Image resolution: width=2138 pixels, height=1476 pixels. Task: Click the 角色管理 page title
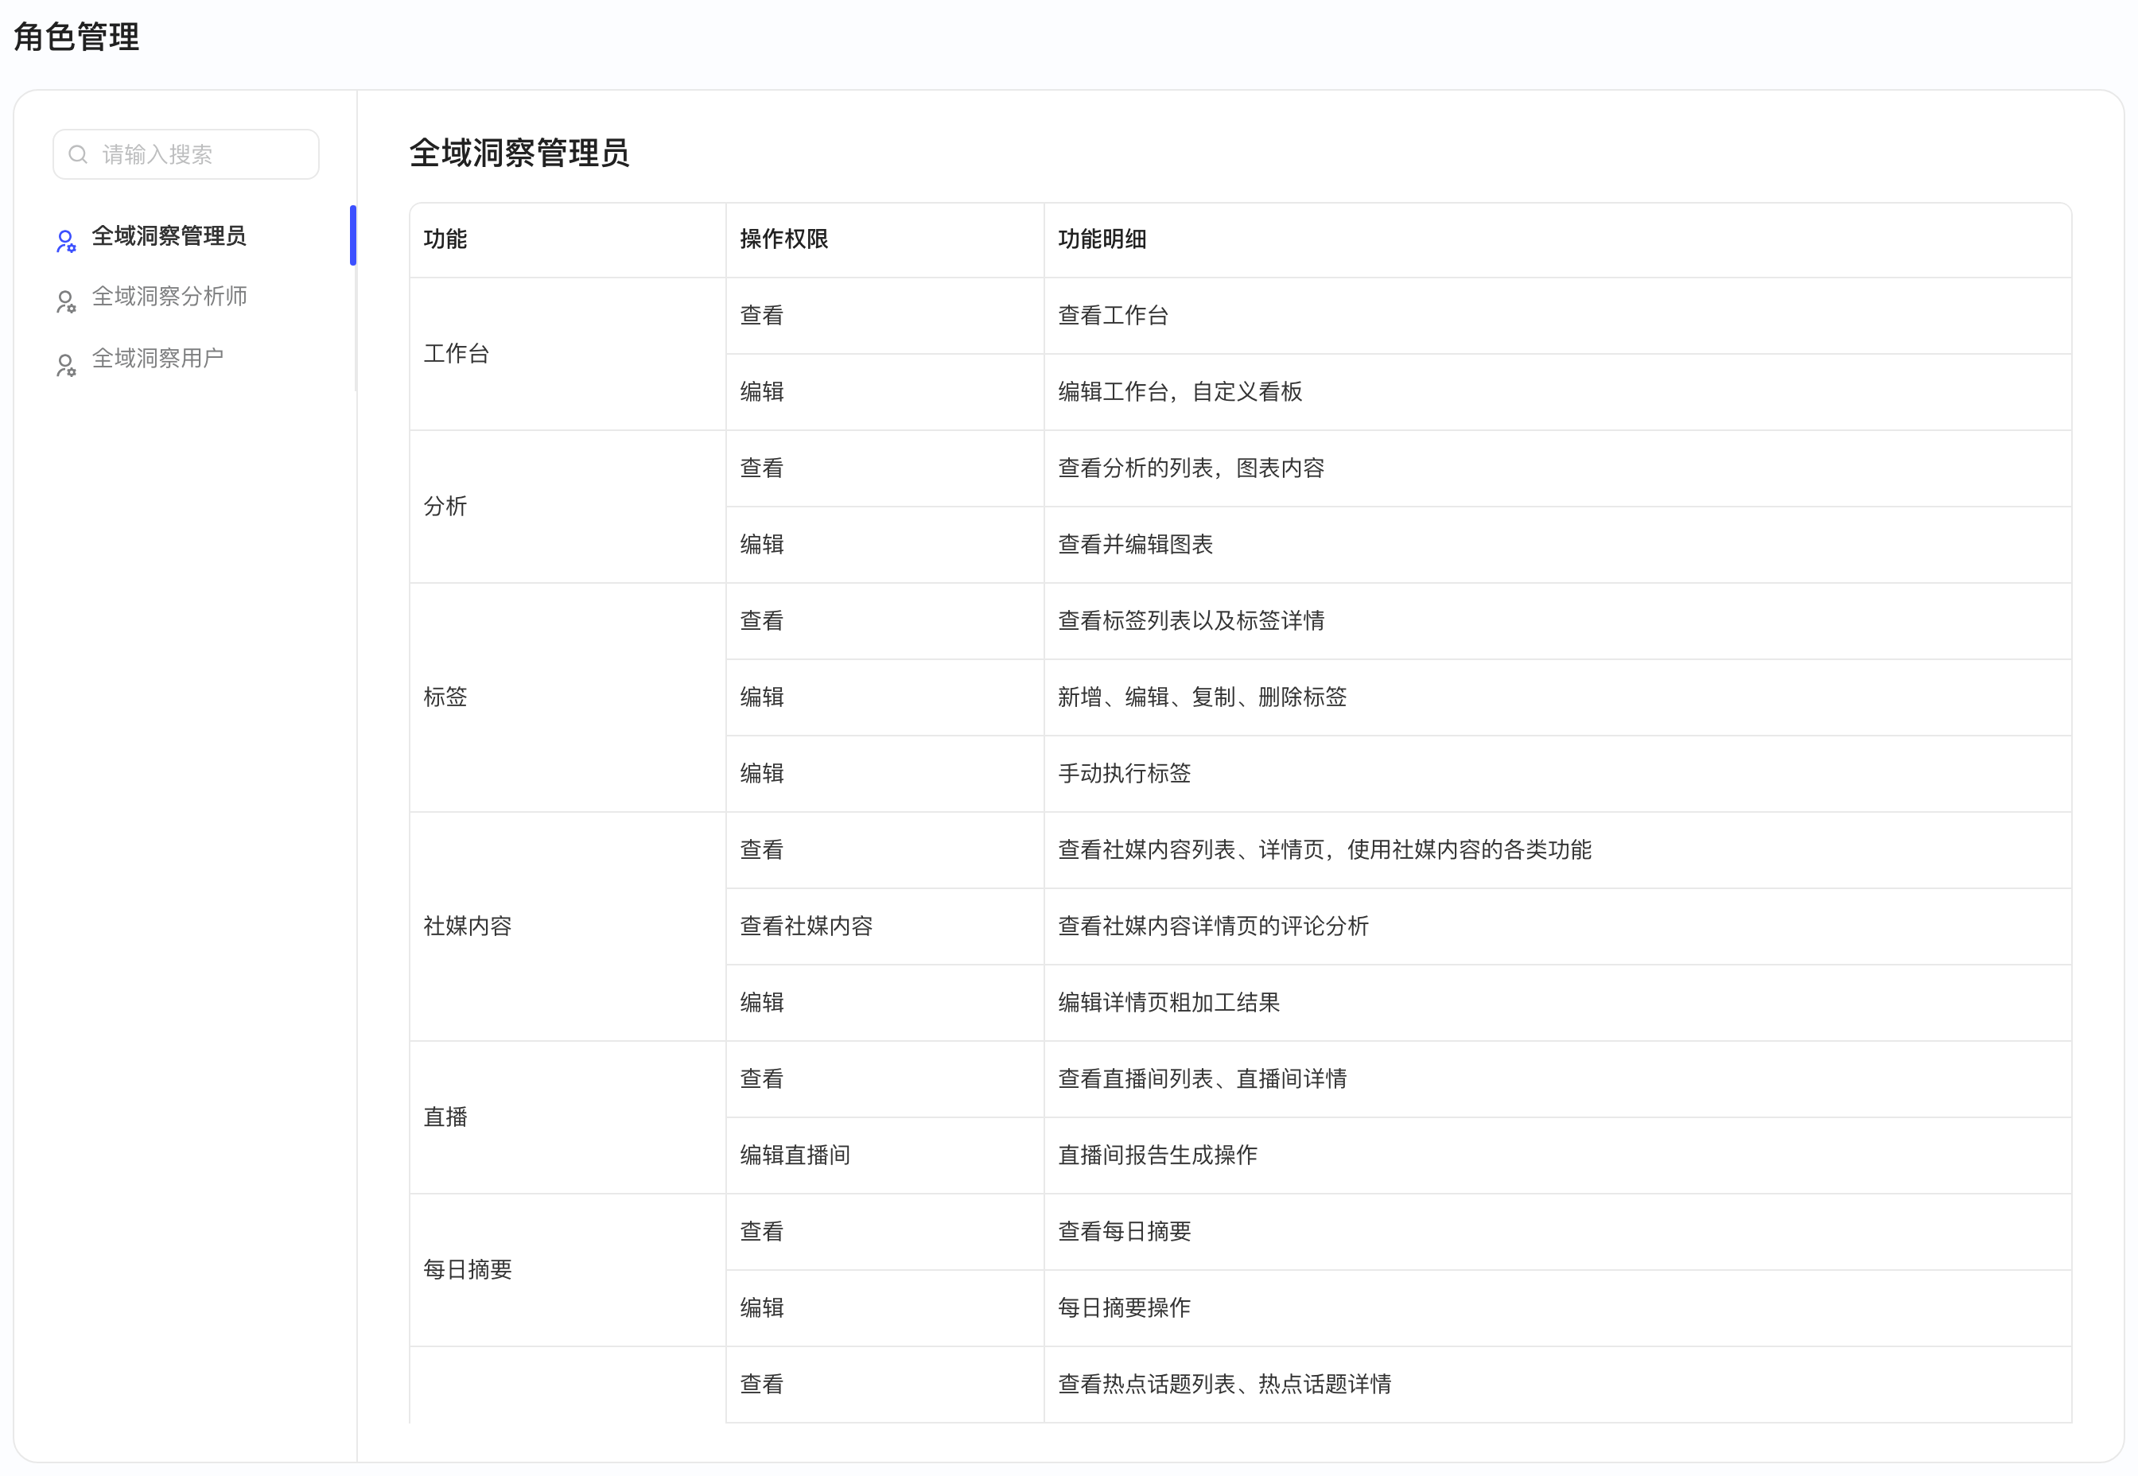76,37
